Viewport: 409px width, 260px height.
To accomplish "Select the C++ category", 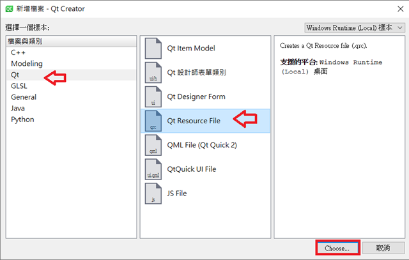I will [x=71, y=52].
